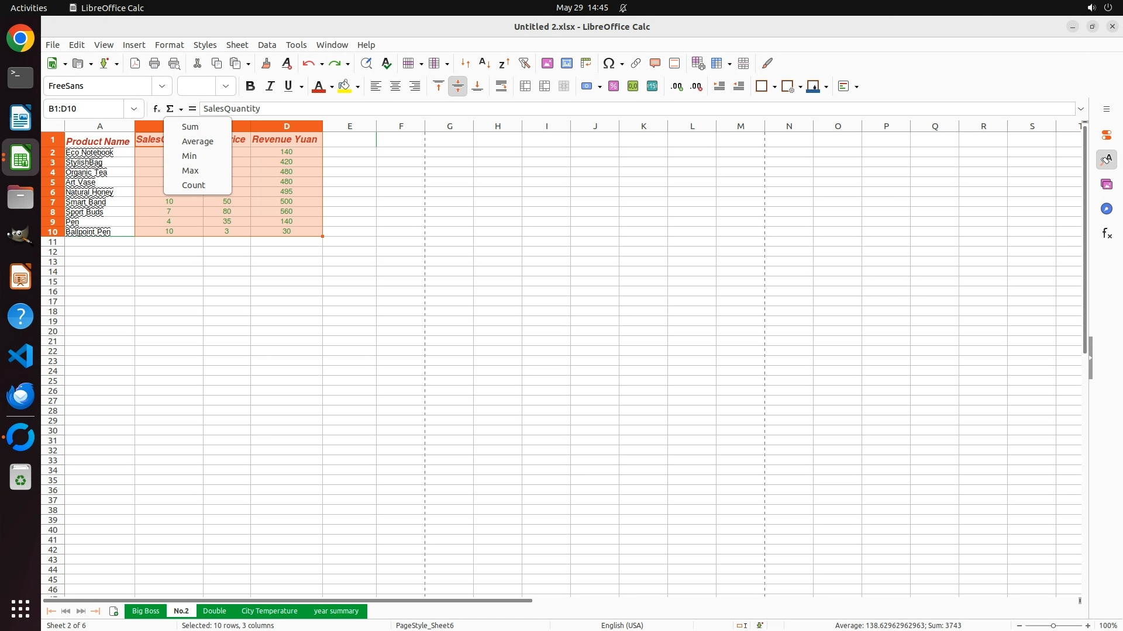Click the Clone Formatting paintbrush icon

point(266,63)
